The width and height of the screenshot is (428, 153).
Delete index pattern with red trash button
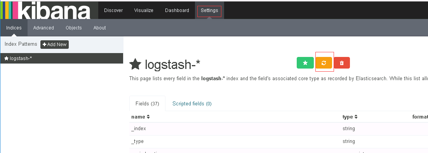coord(342,63)
